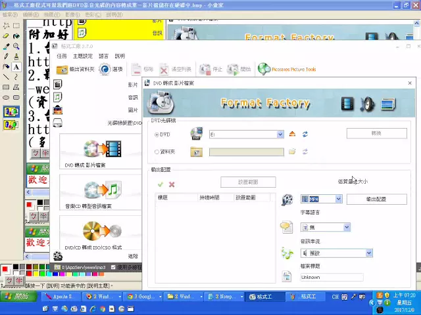Viewport: 421px width, 315px height.
Task: Select the Ellipse shape tool in Paint
Action: coord(6,98)
